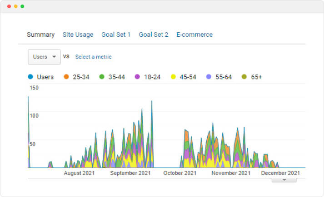The image size is (324, 197).
Task: Click the lavender 55-64 legend dot
Action: [209, 77]
